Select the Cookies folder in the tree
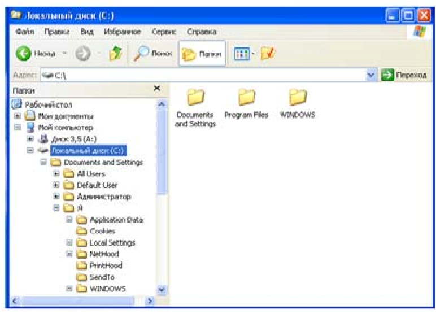436x314 pixels. coord(103,231)
